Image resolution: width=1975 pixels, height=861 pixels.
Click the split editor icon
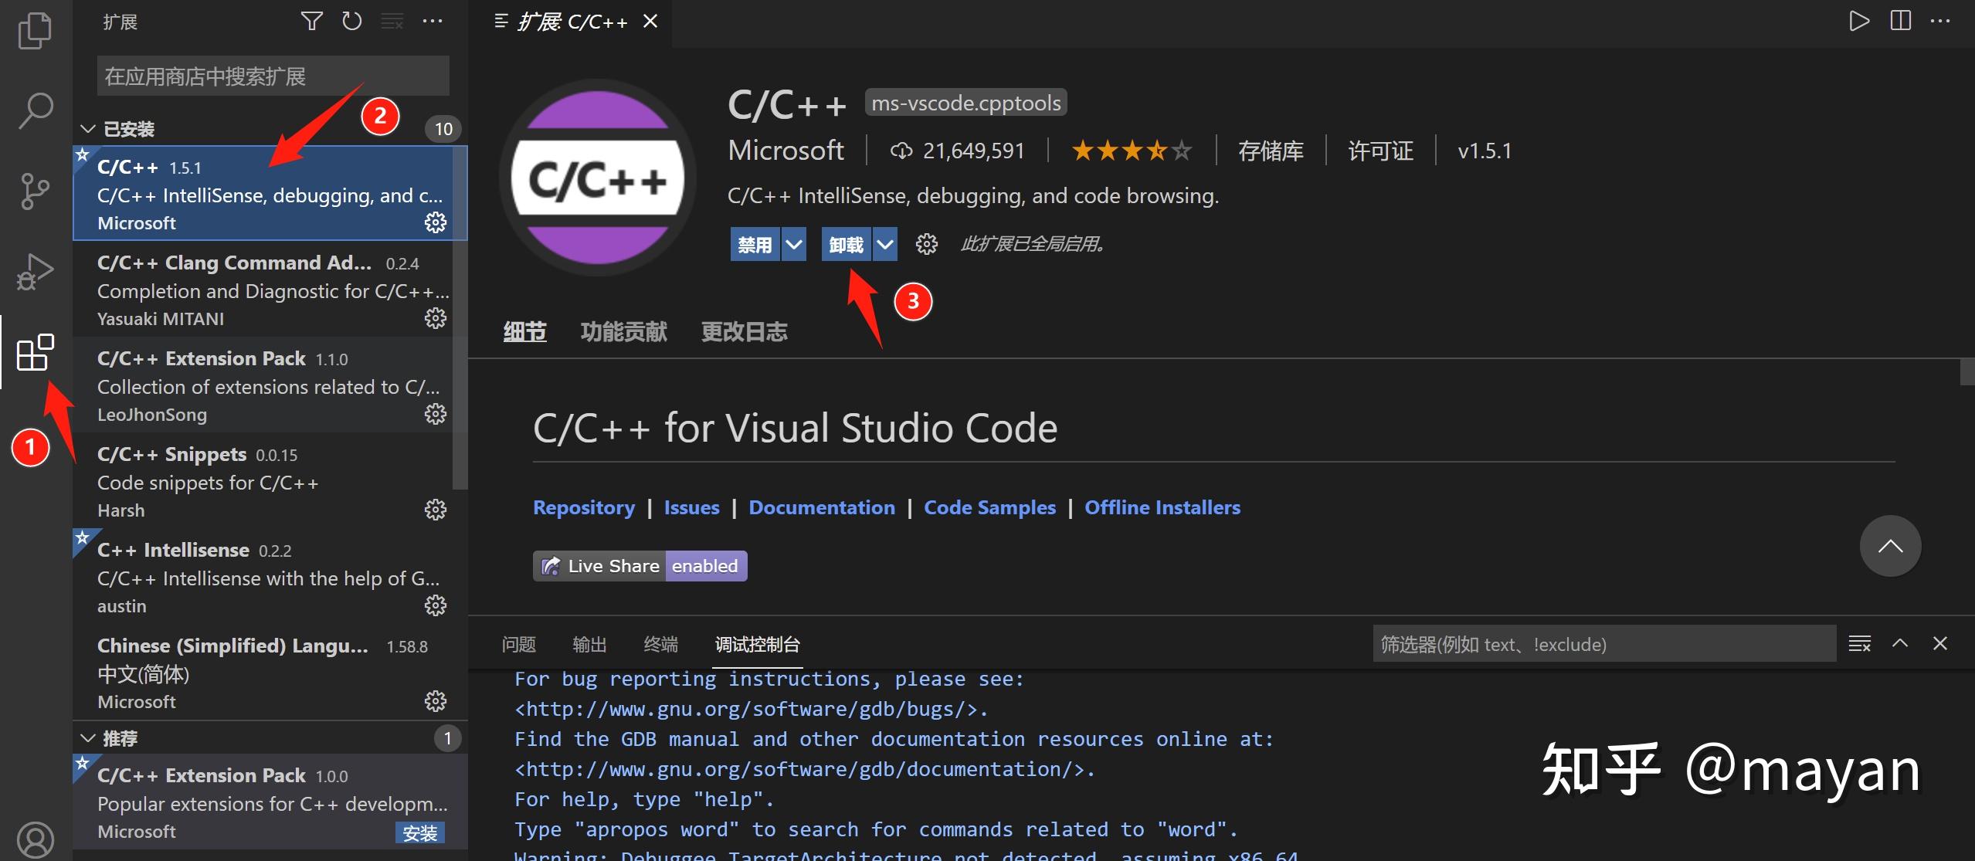click(1900, 21)
